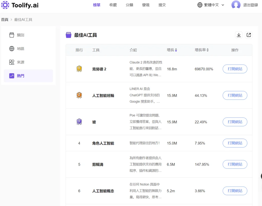This screenshot has width=262, height=206.
Task: Select 地區 in the sidebar
Action: (x=28, y=49)
